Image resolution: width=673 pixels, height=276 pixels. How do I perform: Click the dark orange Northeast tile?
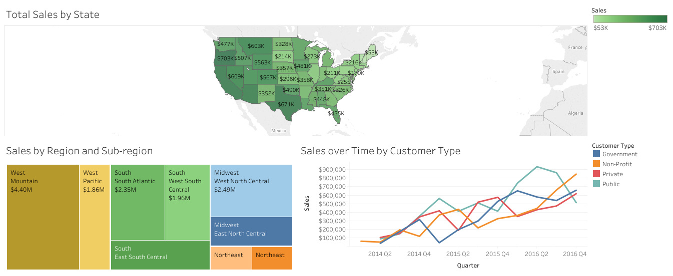point(272,258)
